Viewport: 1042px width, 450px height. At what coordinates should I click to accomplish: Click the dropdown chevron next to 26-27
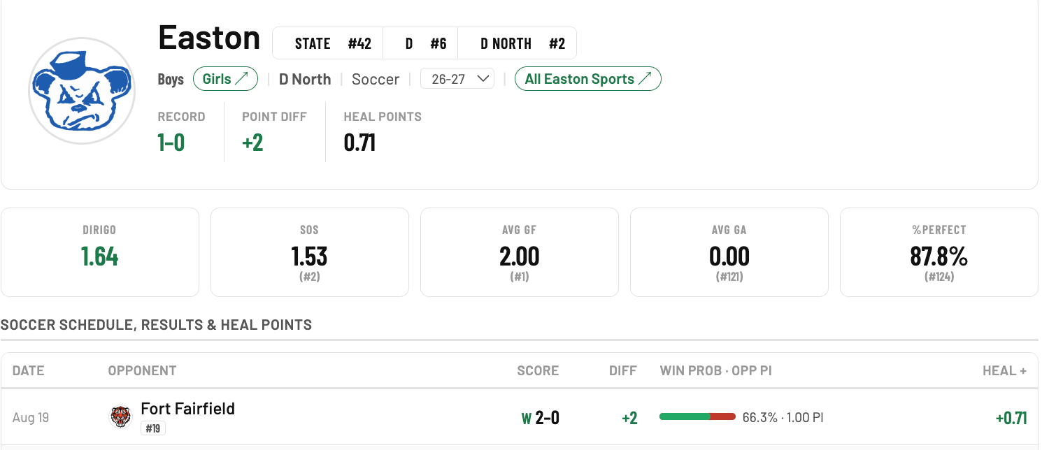482,79
